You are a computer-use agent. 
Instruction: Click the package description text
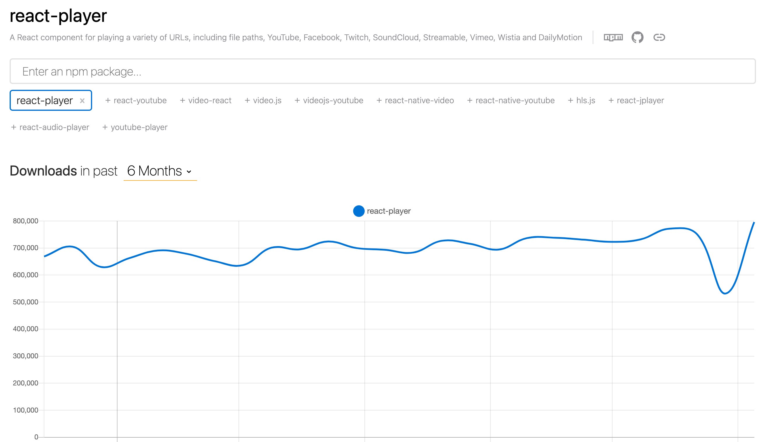click(x=296, y=37)
